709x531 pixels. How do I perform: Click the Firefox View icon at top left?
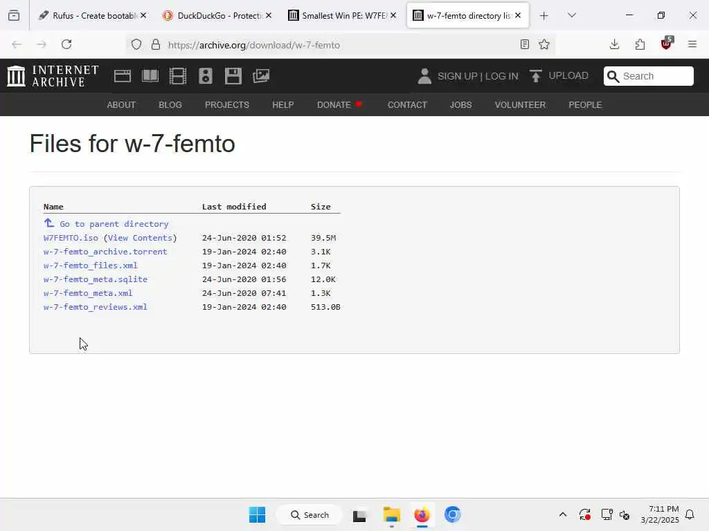(x=14, y=15)
